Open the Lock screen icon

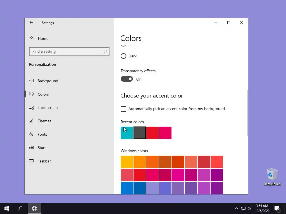(31, 108)
